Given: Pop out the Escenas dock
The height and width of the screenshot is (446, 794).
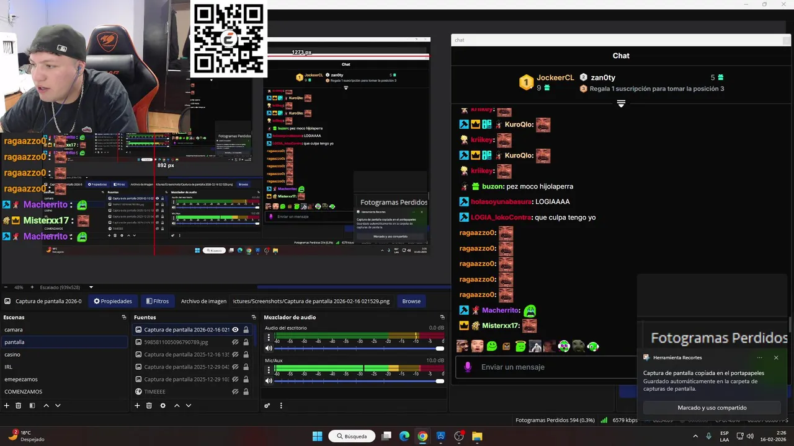Looking at the screenshot, I should (124, 317).
